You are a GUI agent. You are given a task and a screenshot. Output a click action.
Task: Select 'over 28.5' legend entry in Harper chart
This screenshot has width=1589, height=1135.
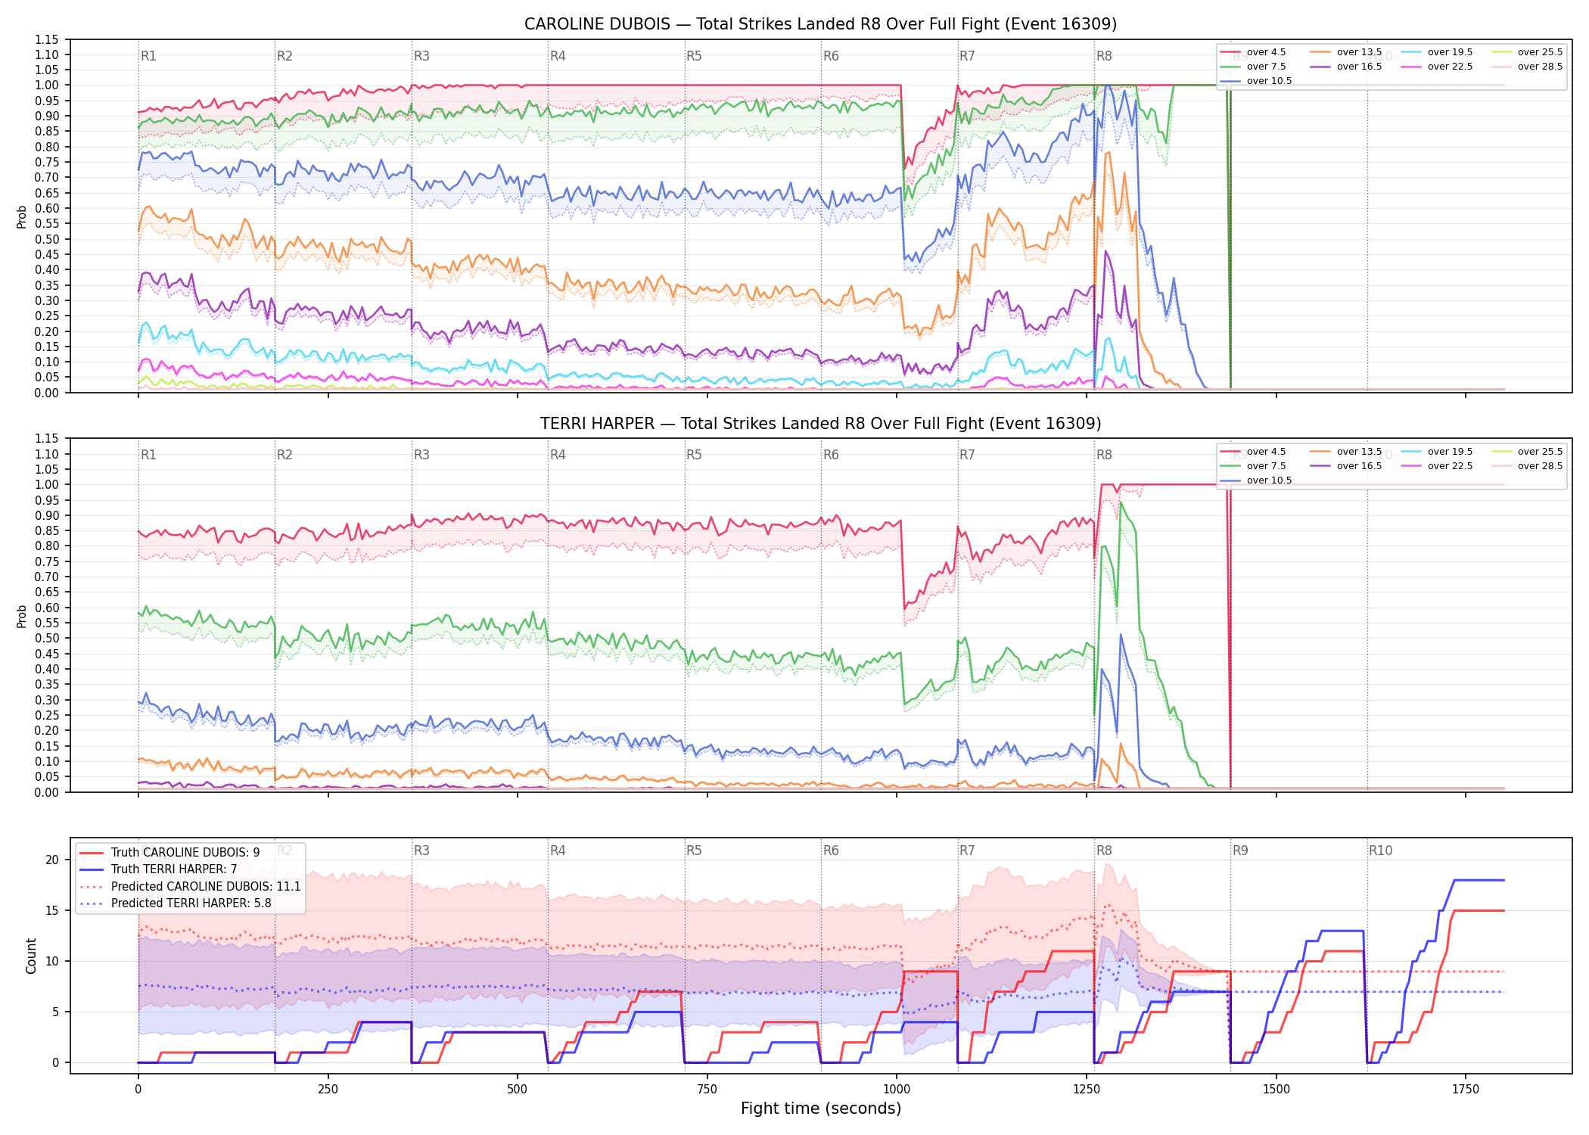point(1526,466)
